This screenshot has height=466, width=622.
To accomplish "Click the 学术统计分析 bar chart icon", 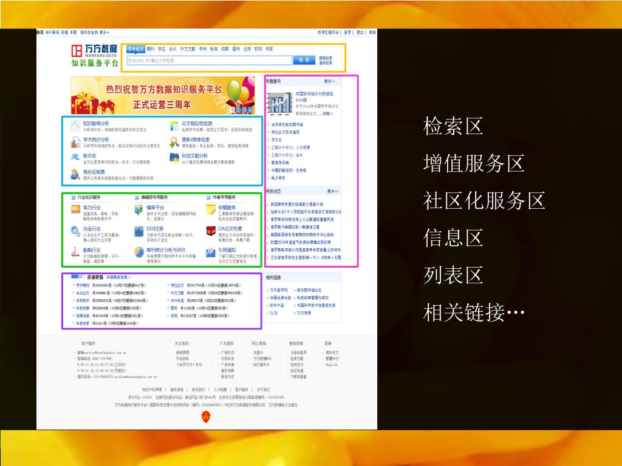I will click(75, 142).
